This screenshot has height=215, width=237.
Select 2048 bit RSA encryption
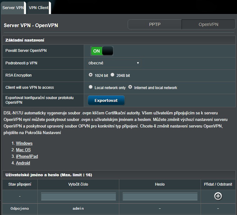(x=112, y=75)
